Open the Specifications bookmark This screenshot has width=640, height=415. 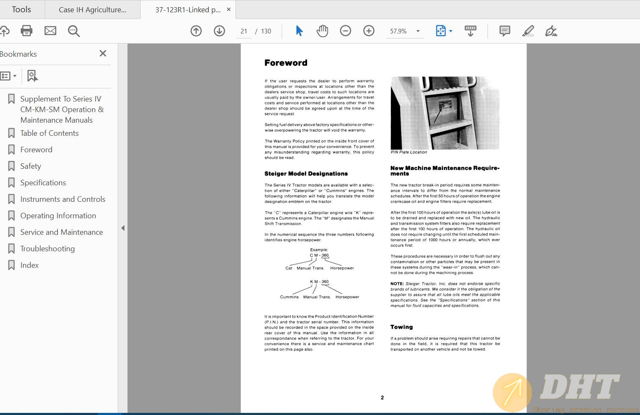(x=43, y=183)
